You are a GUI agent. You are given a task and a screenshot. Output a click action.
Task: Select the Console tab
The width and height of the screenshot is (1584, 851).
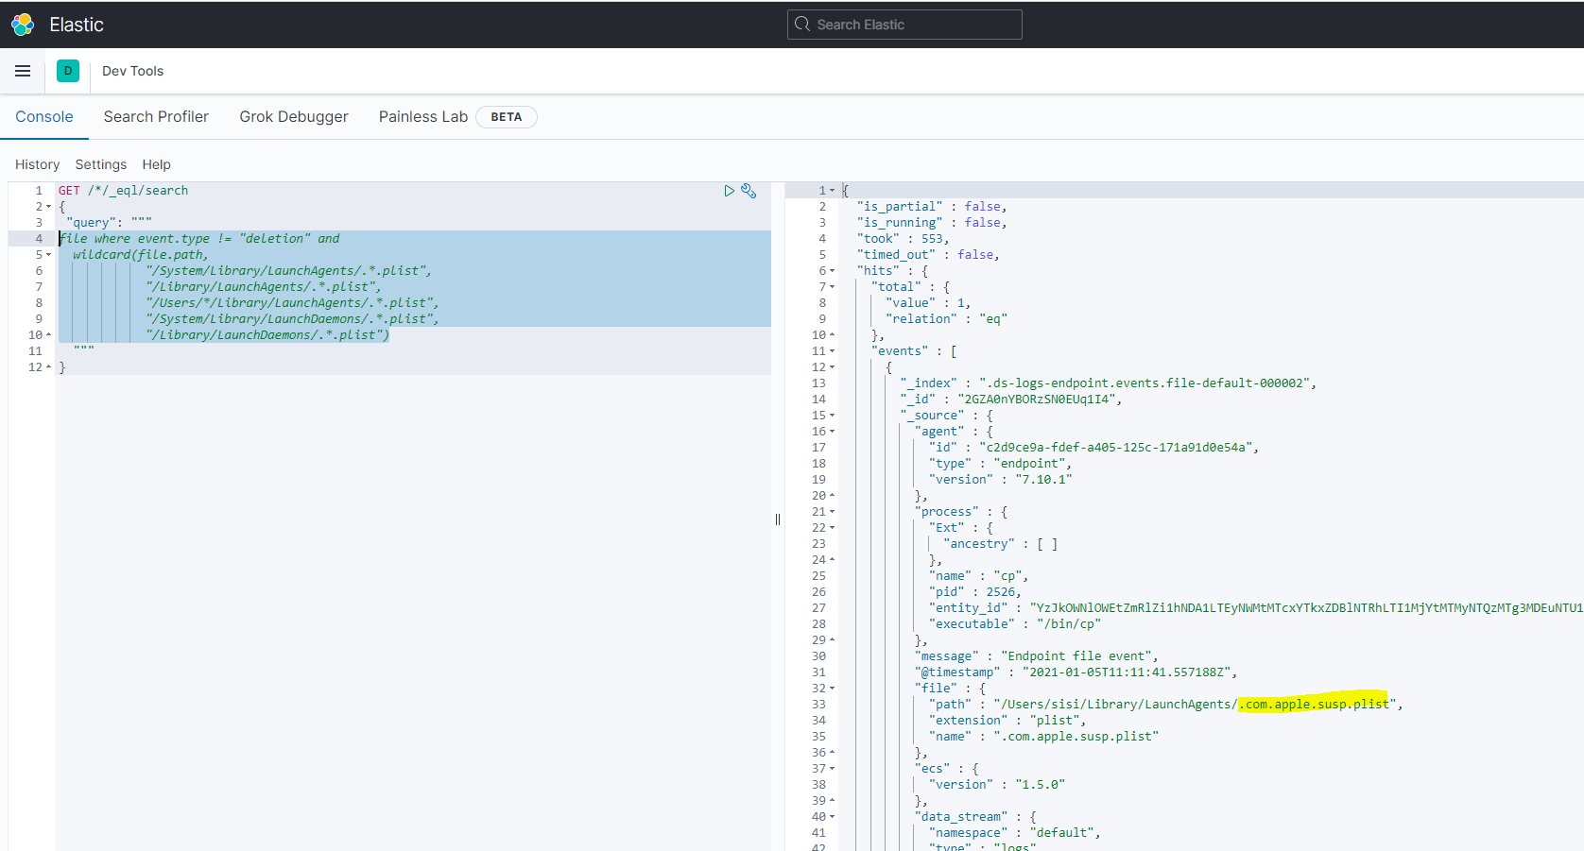click(43, 116)
